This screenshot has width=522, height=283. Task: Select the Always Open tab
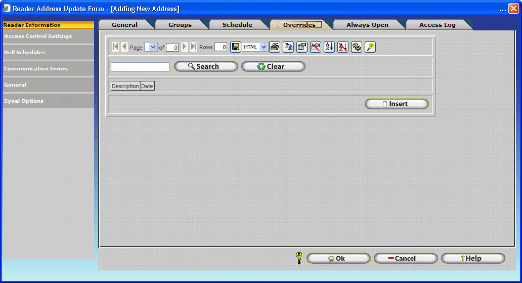click(367, 25)
